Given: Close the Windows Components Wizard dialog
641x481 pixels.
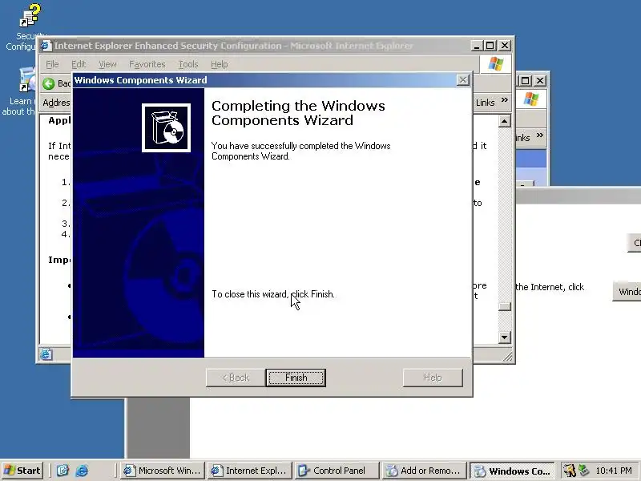Looking at the screenshot, I should [x=462, y=80].
